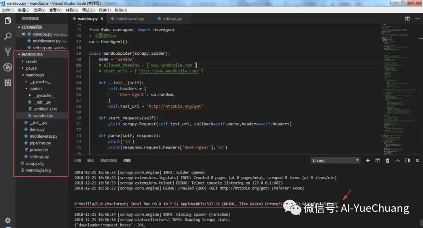Click the editor minimap preview
The width and height of the screenshot is (423, 228).
(399, 89)
